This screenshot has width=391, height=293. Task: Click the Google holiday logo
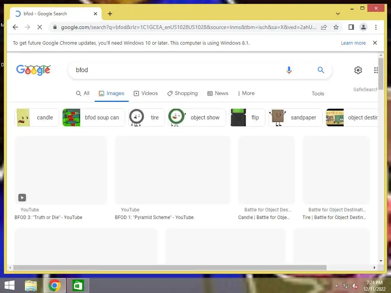[x=34, y=70]
